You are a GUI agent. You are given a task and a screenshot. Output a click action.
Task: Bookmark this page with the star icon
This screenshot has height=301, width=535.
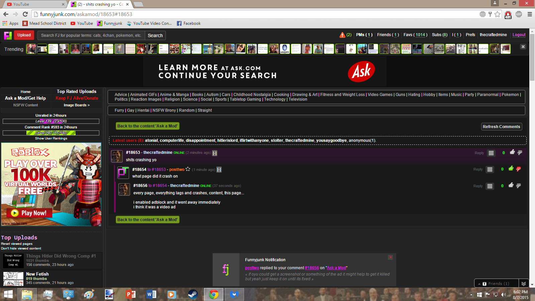point(498,14)
